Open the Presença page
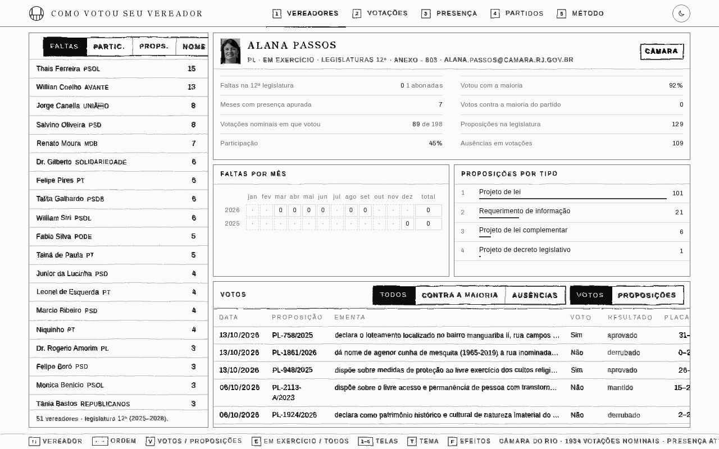Viewport: 719px width, 449px height. point(449,13)
